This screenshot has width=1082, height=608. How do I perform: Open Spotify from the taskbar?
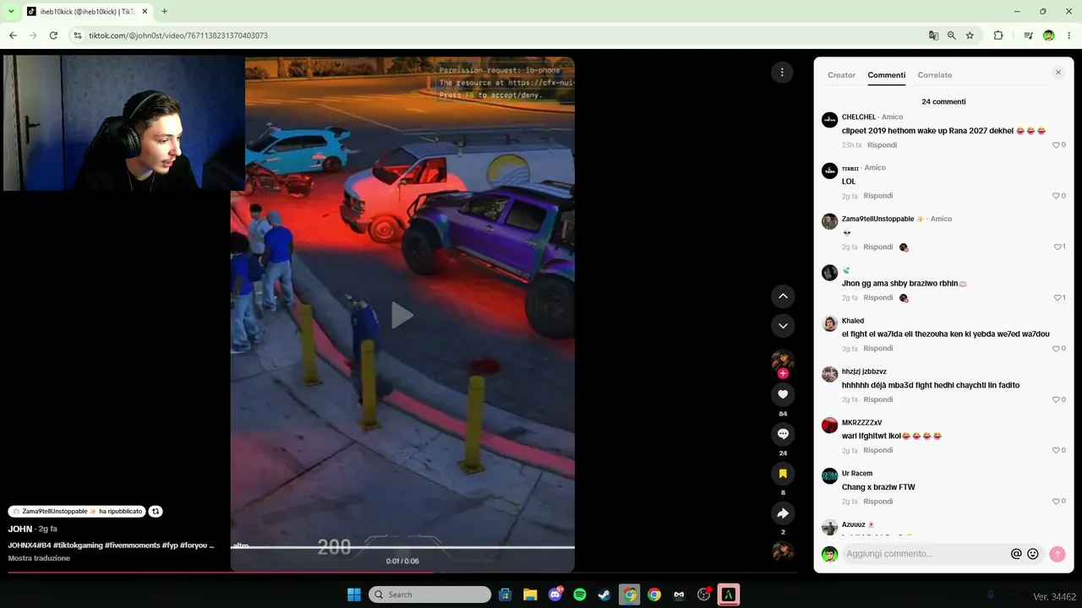coord(580,594)
